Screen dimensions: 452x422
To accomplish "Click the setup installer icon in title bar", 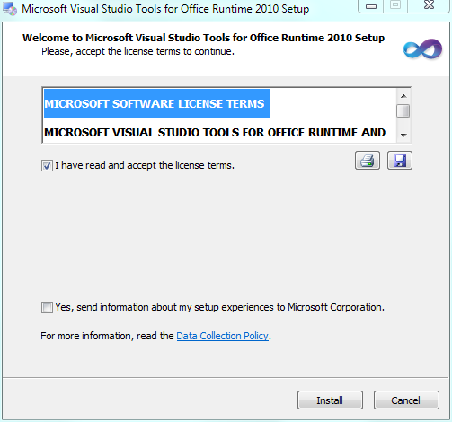I will 10,9.
